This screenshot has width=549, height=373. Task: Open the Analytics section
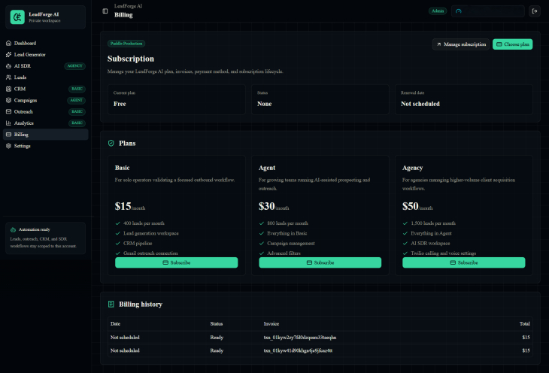[46, 123]
